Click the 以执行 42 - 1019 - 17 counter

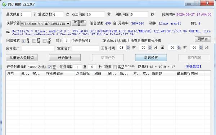(157, 67)
